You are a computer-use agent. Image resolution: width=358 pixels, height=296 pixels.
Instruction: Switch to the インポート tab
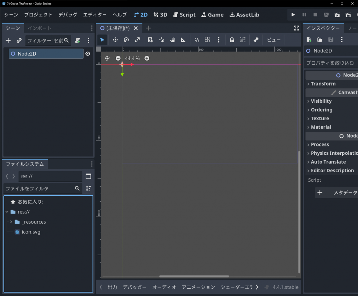tap(40, 28)
